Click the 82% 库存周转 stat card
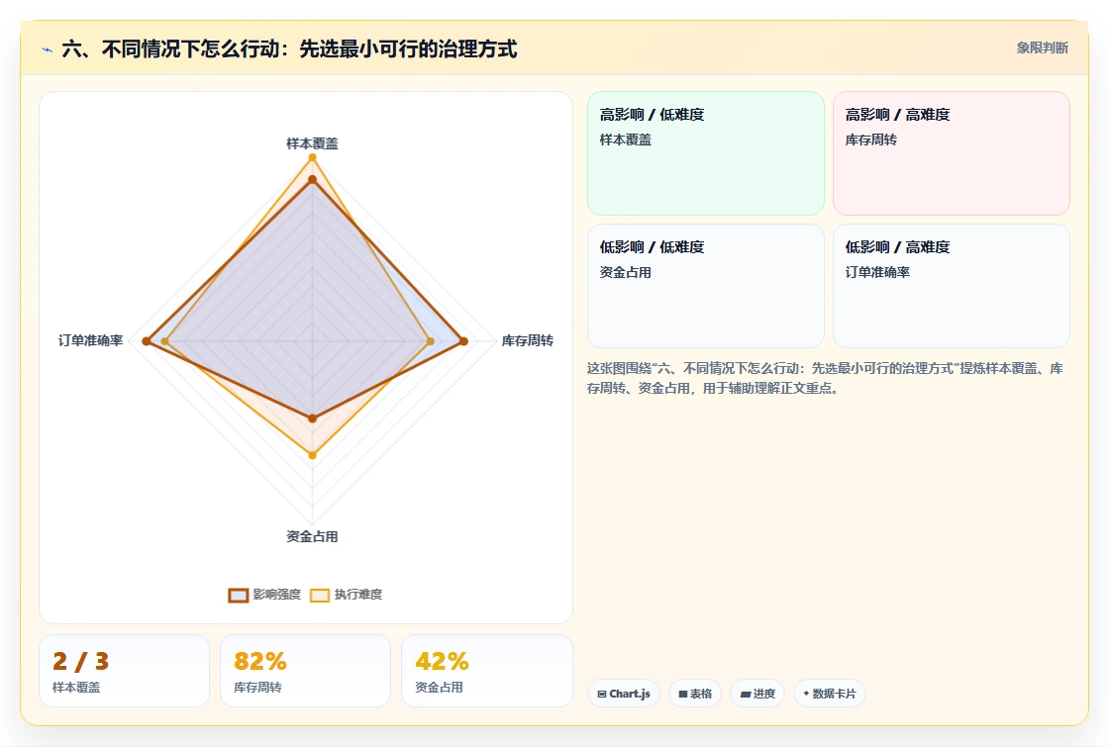The image size is (1109, 747). pyautogui.click(x=306, y=671)
